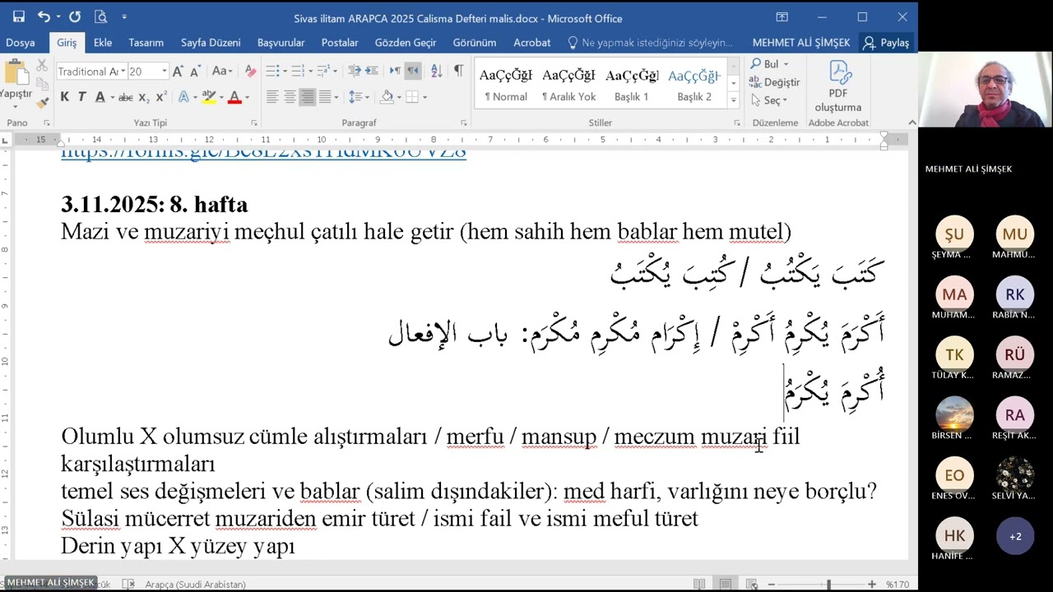Image resolution: width=1053 pixels, height=592 pixels.
Task: Expand the numbered list dropdown
Action: [x=312, y=72]
